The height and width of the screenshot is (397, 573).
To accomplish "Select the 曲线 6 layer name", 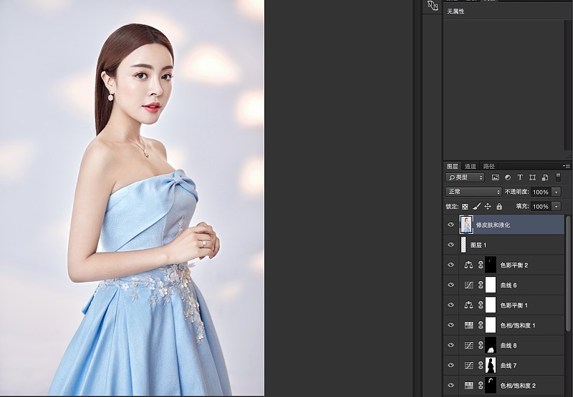I will [x=509, y=285].
